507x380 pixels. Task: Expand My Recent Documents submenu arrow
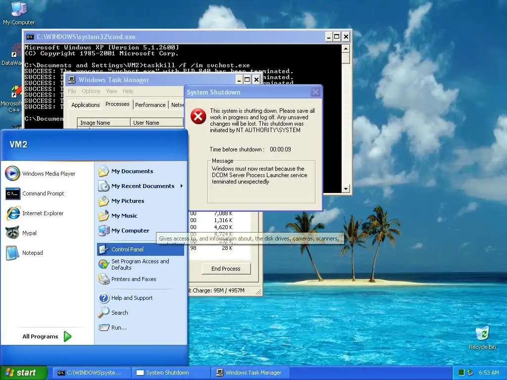pyautogui.click(x=181, y=186)
